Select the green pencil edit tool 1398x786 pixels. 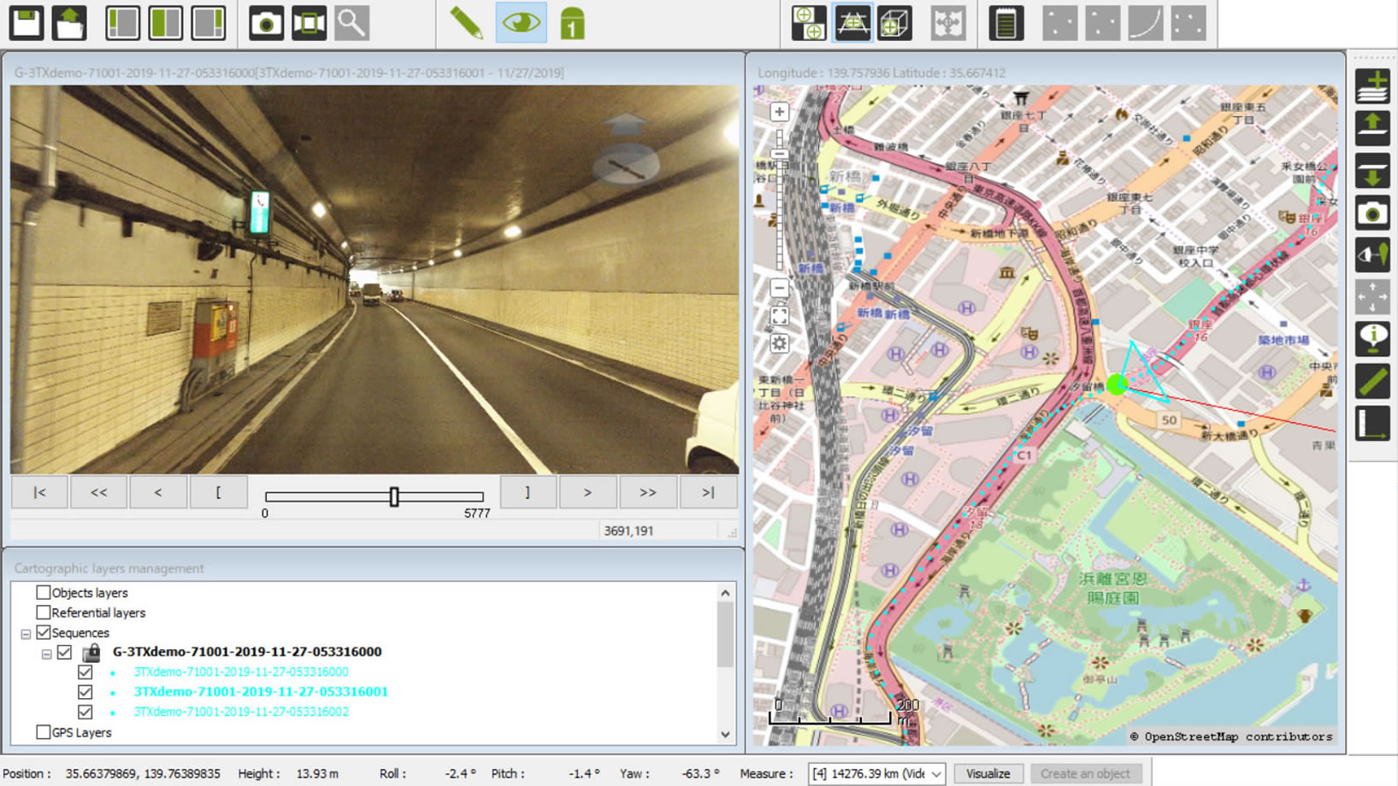(466, 23)
